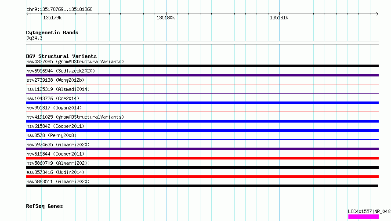
Task: Select the black bar under nsv5863511 Almarri2020
Action: click(202, 186)
